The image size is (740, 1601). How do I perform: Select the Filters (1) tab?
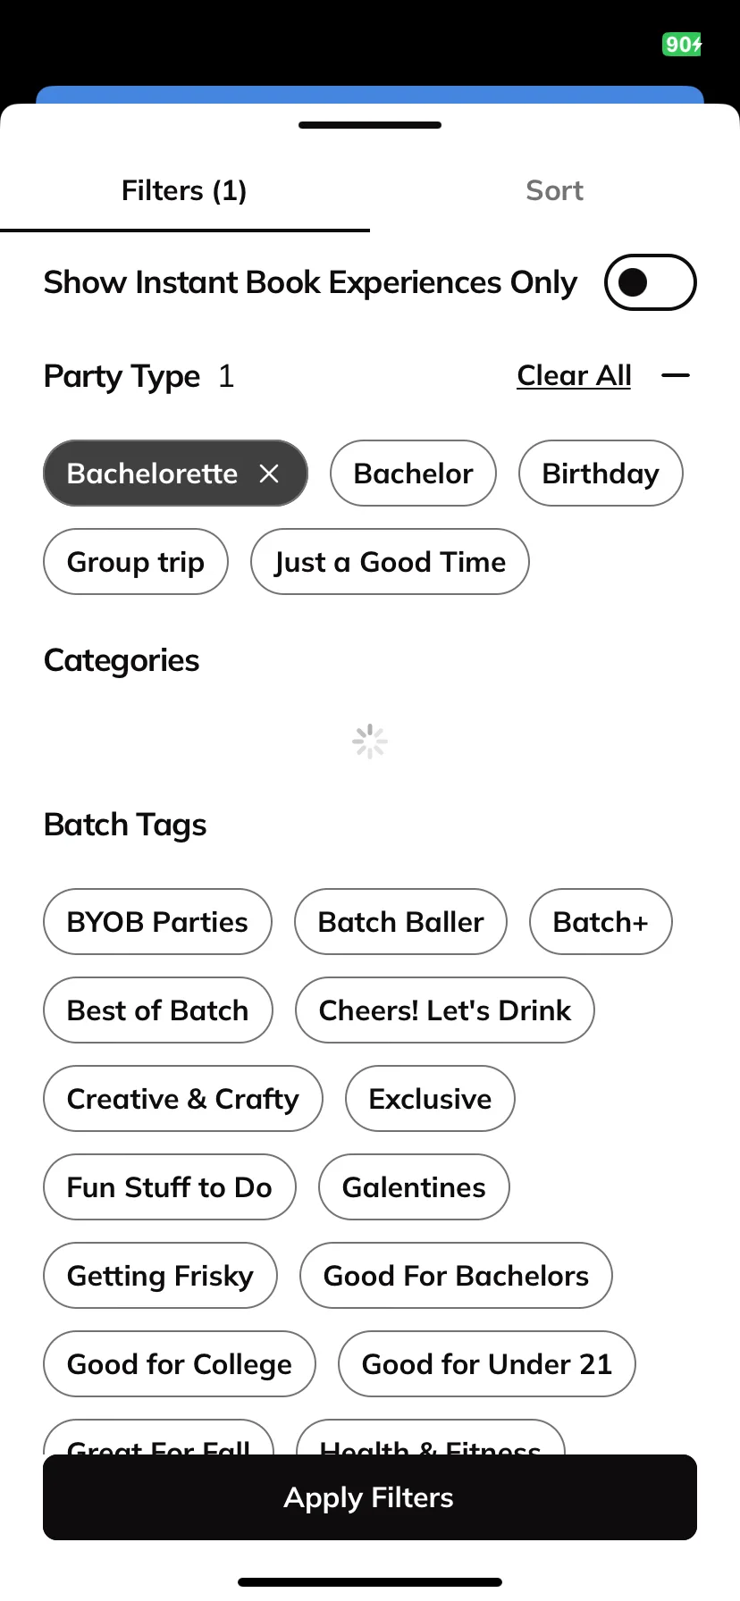[184, 190]
